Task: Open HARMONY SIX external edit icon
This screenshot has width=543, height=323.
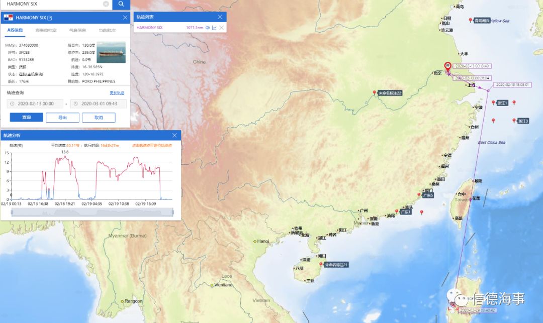Action: [x=50, y=18]
